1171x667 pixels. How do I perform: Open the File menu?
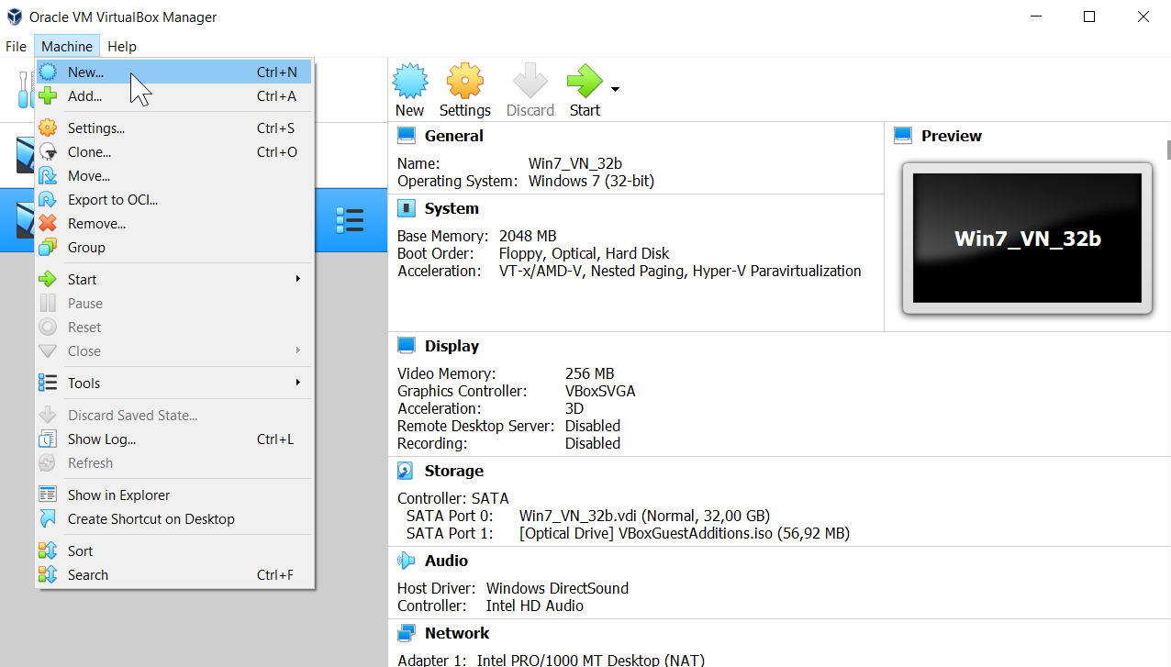pos(17,46)
